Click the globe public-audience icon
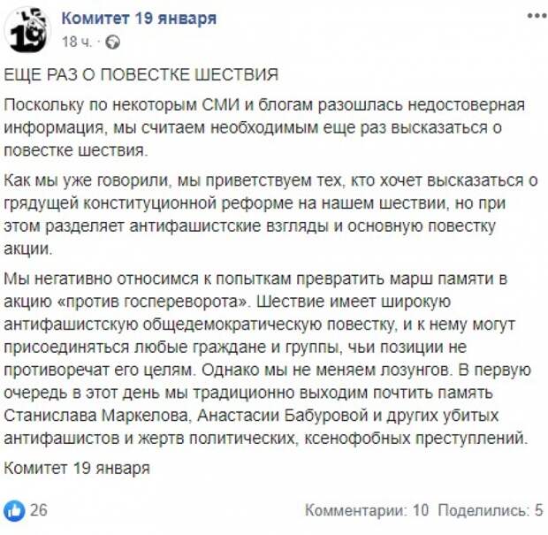548x535 pixels. click(x=111, y=42)
